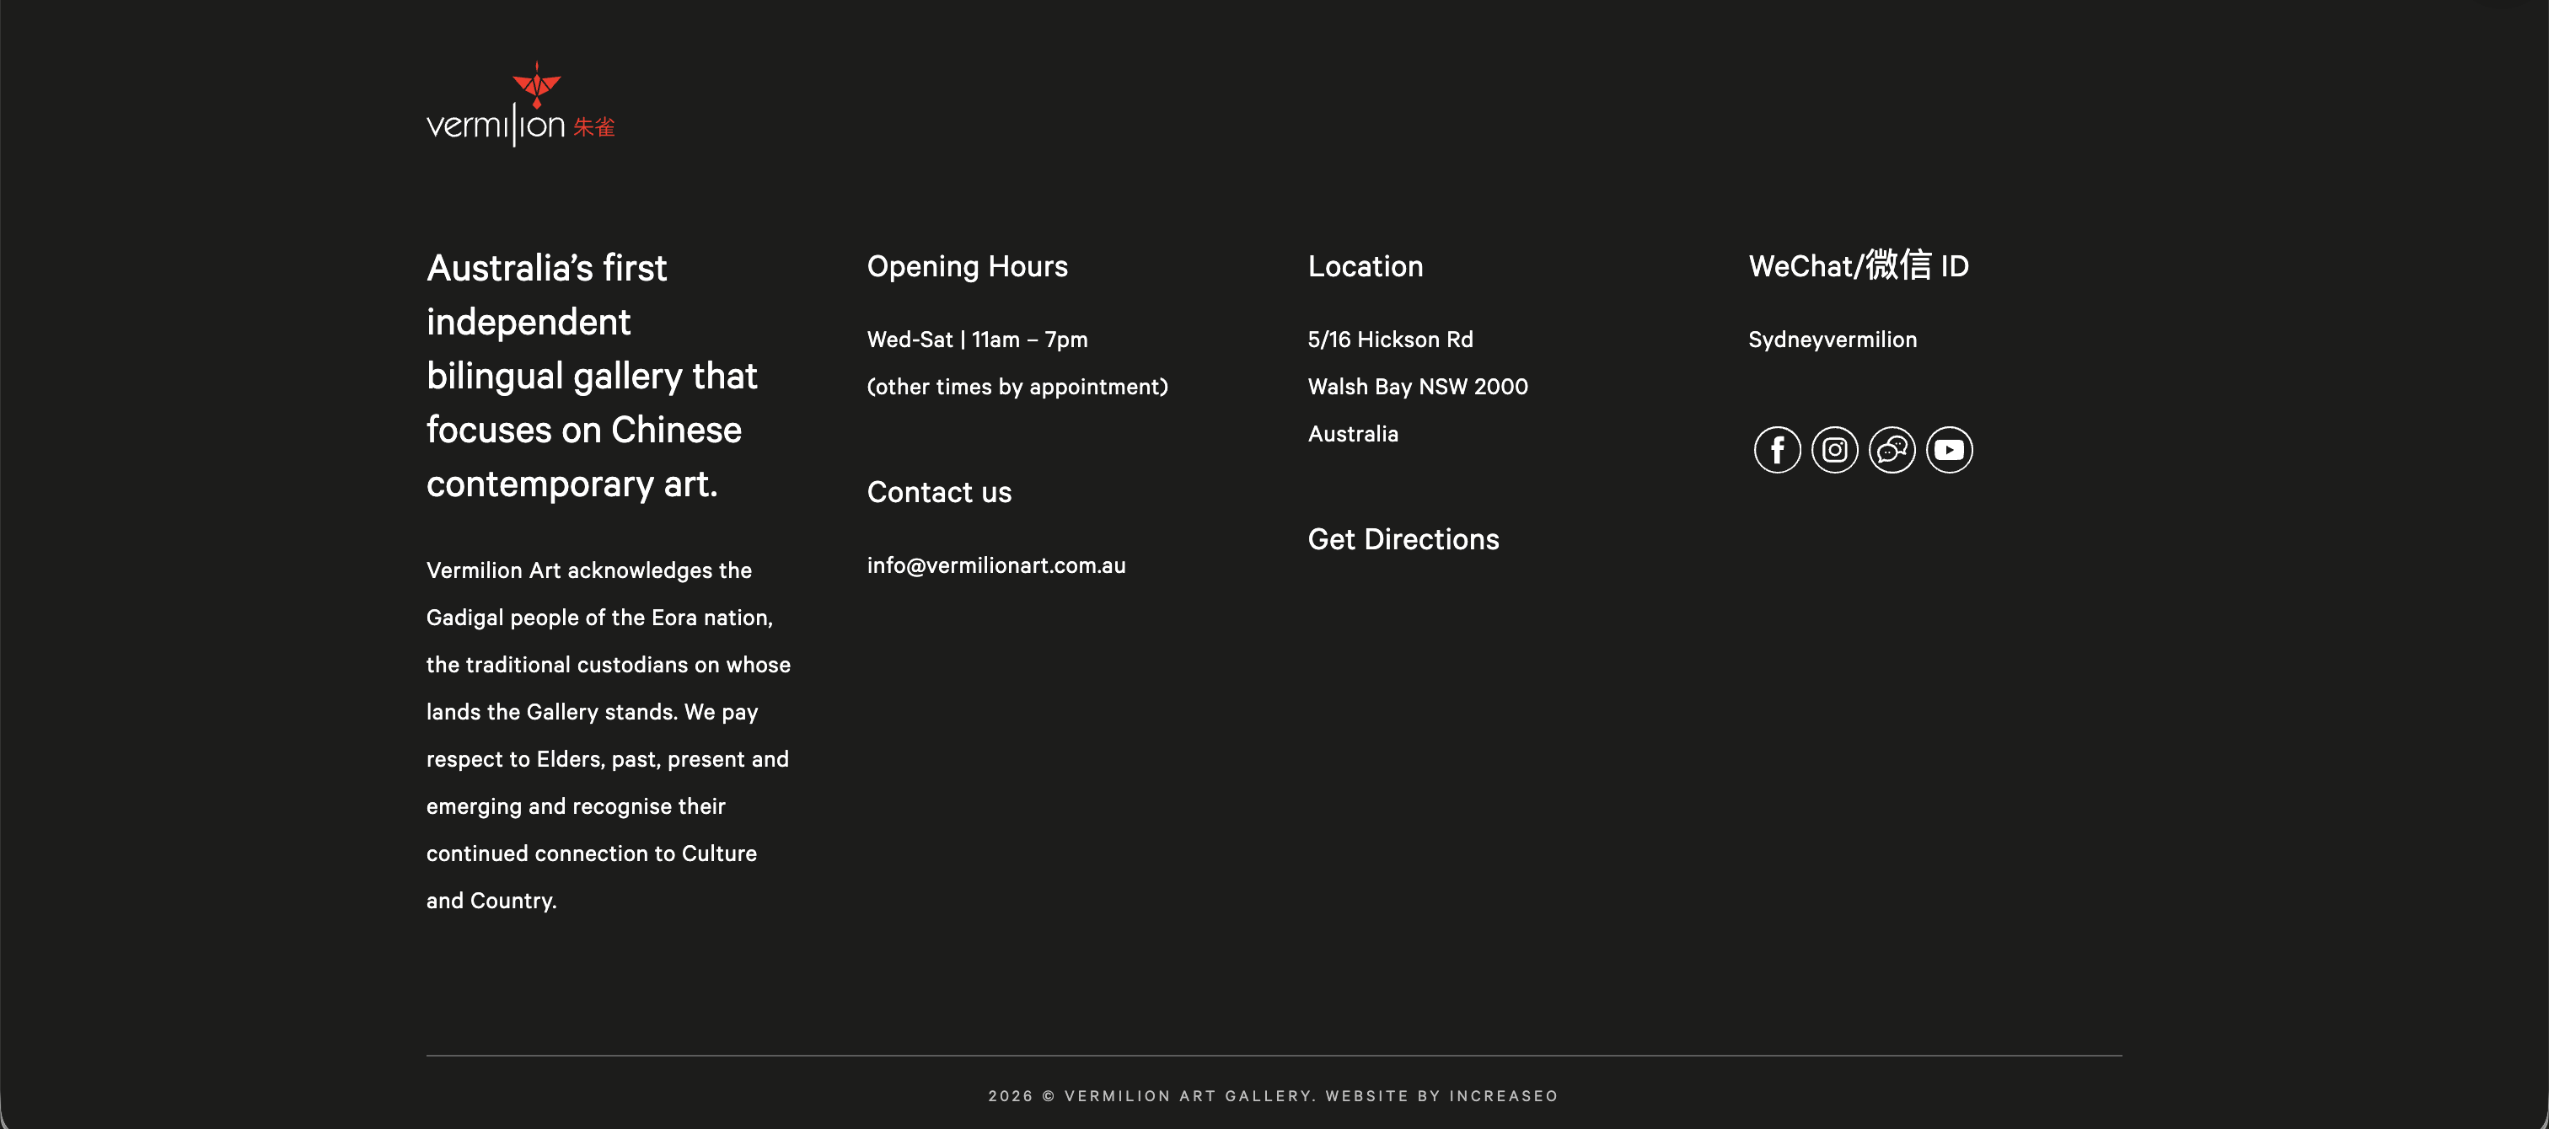The height and width of the screenshot is (1129, 2549).
Task: Click the other times by appointment note
Action: (1017, 387)
